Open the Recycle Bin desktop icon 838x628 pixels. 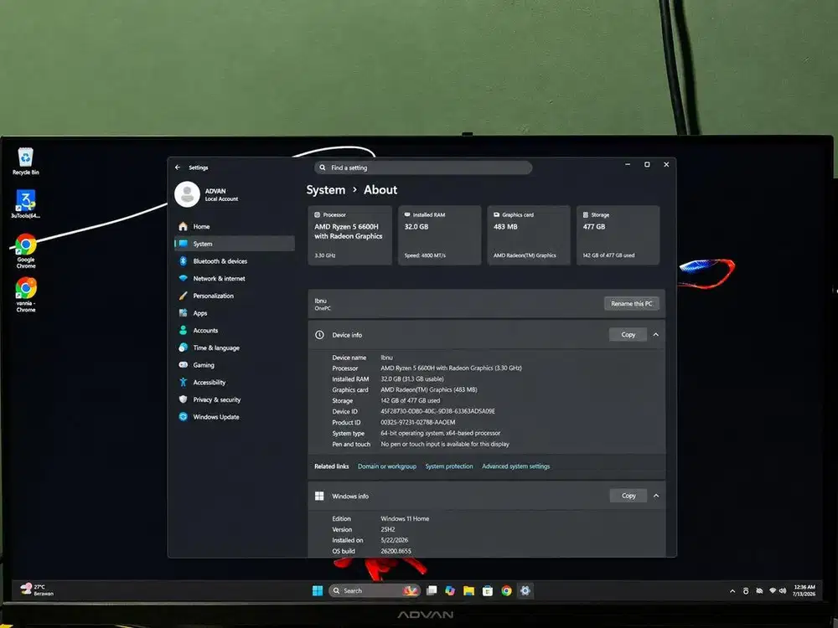pos(25,162)
